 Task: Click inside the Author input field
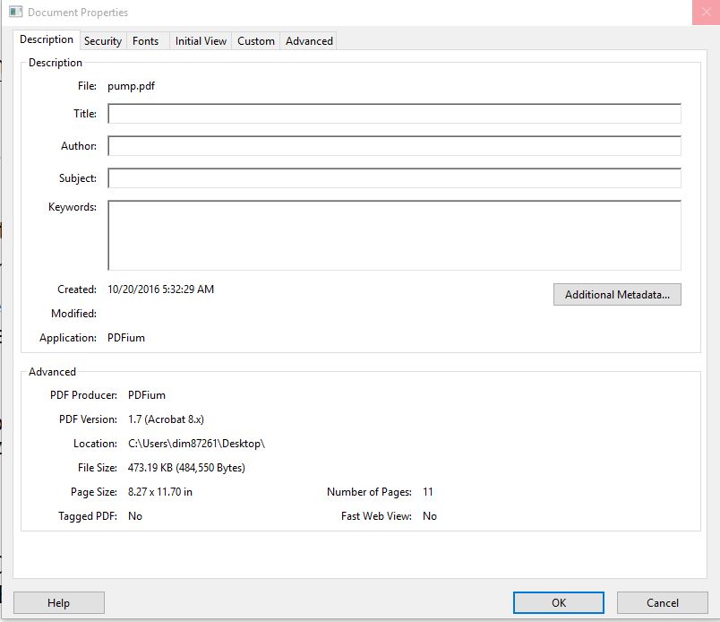point(394,145)
